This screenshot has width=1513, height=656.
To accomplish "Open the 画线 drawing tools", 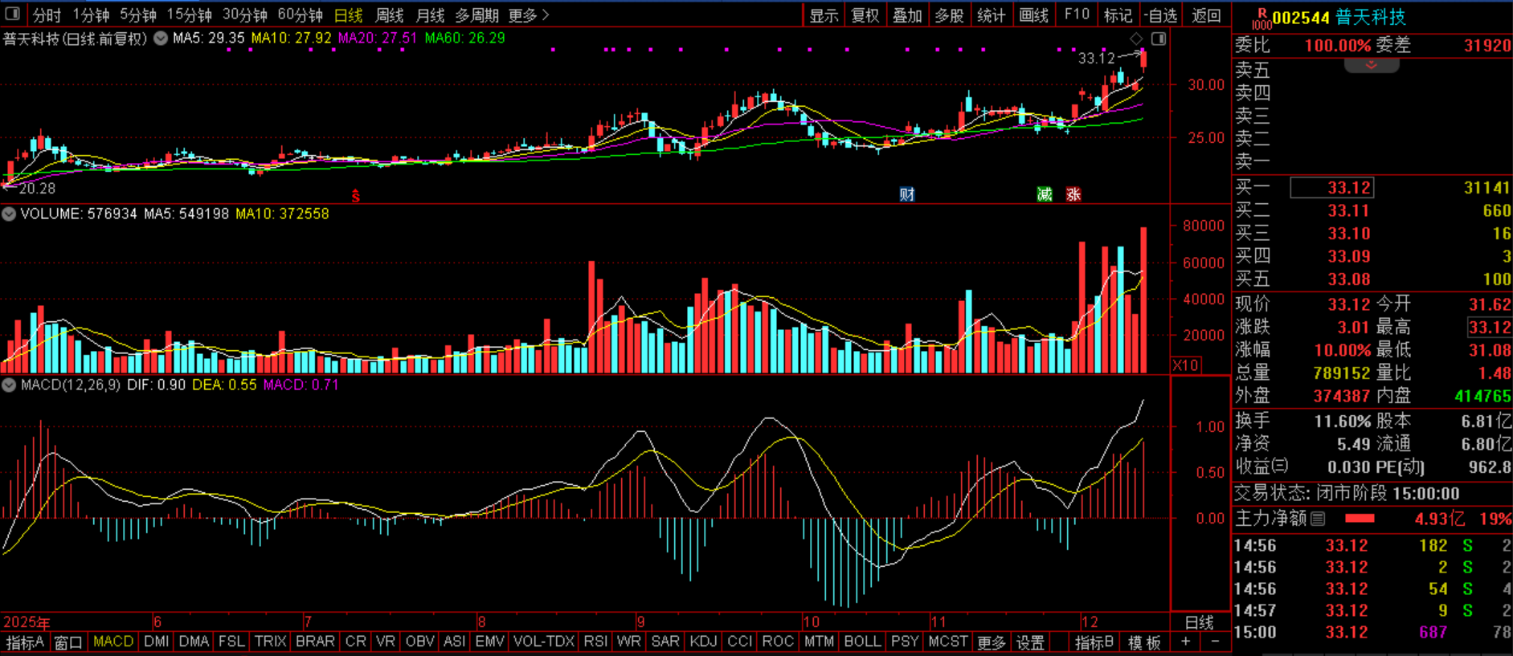I will 1033,15.
